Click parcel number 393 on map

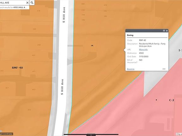[x=39, y=45]
